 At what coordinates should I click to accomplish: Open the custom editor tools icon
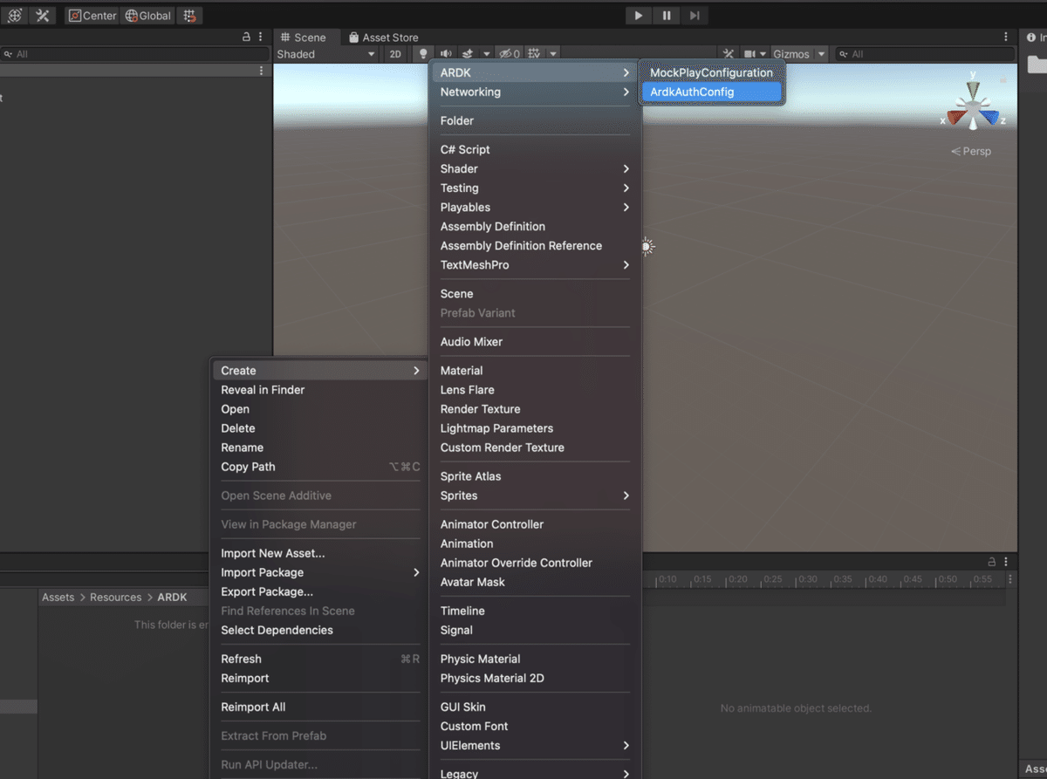tap(42, 16)
